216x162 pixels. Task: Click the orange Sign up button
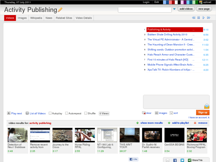pyautogui.click(x=203, y=112)
